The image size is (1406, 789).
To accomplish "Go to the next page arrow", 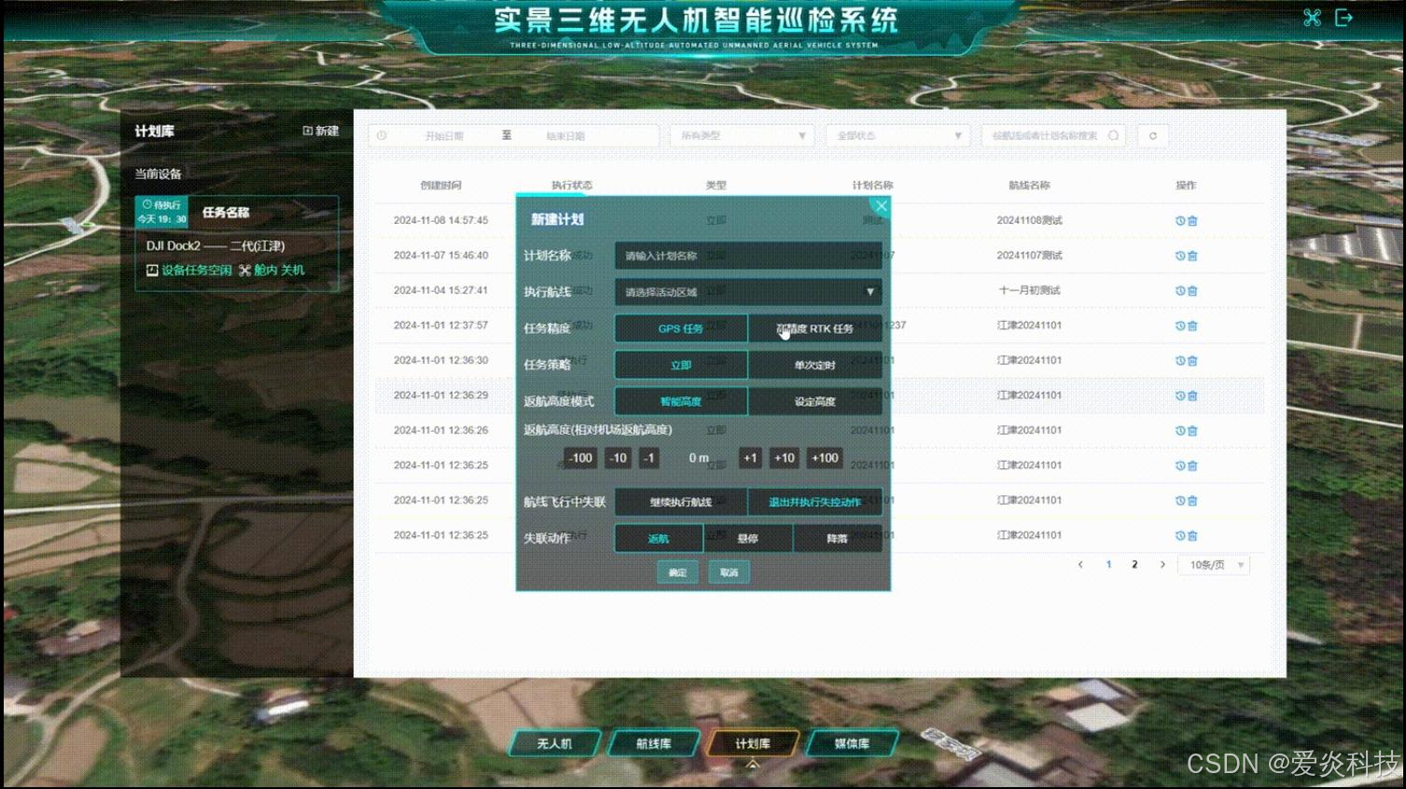I will (1162, 565).
